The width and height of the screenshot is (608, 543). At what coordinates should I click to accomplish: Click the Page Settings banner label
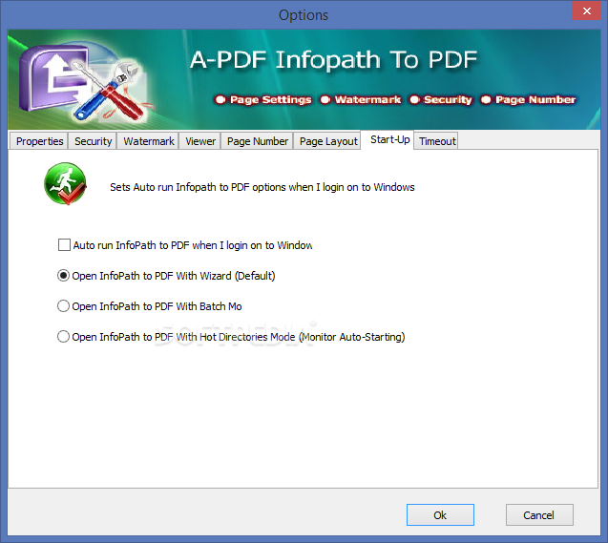coord(271,99)
